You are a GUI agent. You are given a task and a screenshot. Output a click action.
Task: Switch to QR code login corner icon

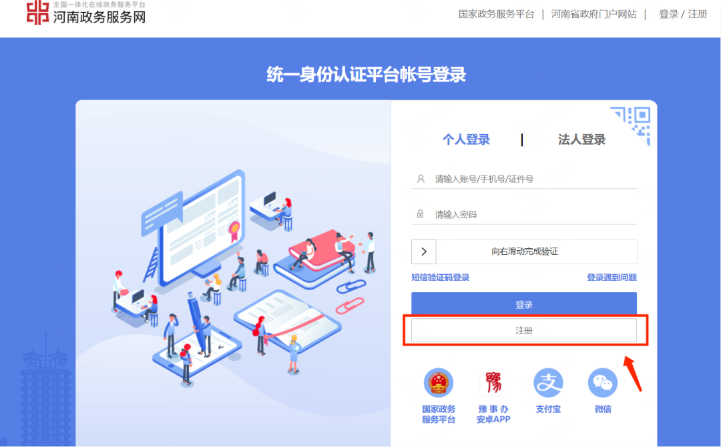(x=630, y=125)
